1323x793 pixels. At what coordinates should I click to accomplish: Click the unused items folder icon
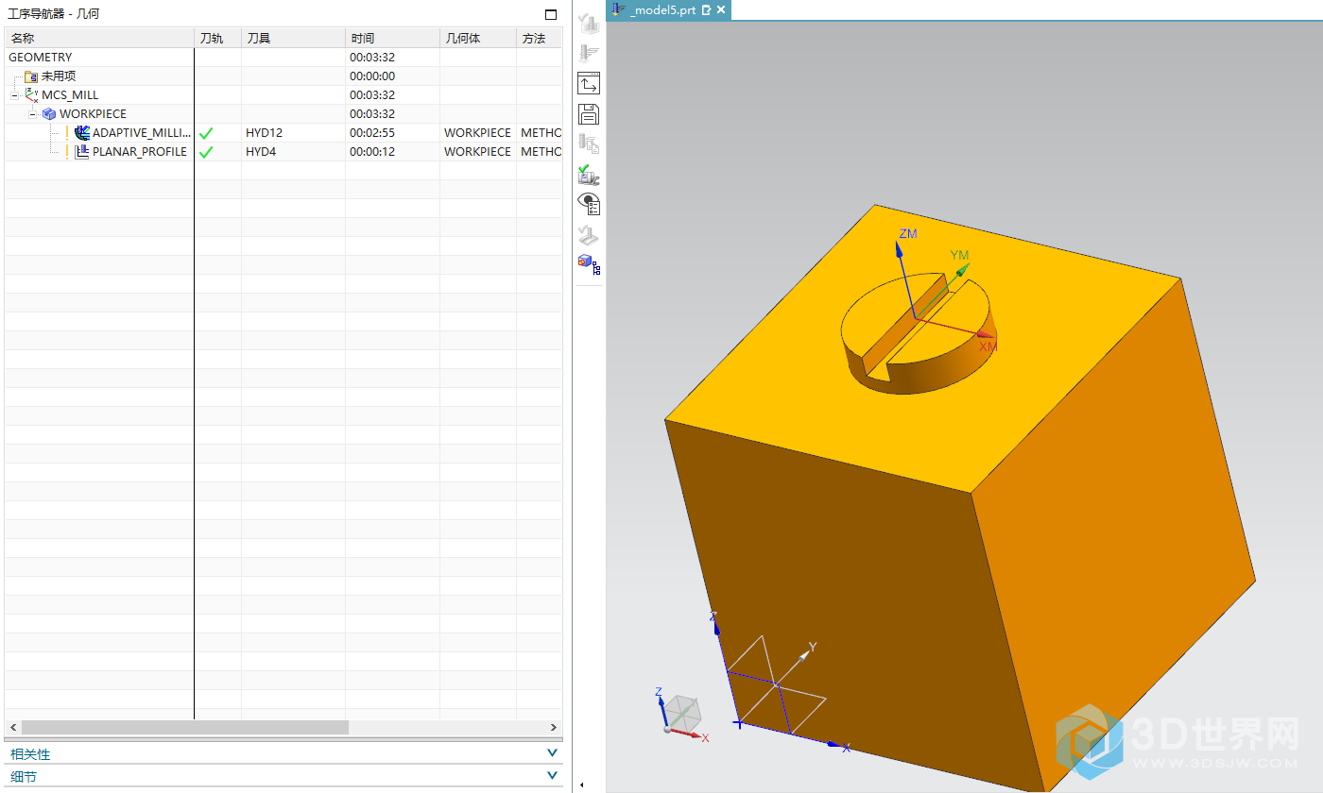coord(31,76)
